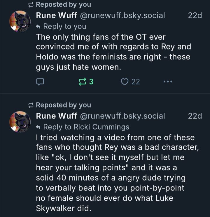The width and height of the screenshot is (210, 217).
Task: Undo the repost with 3 reposts
Action: (82, 82)
